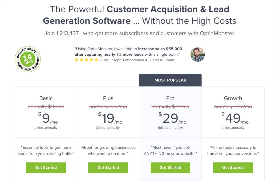Select the Basic plan title
This screenshot has width=275, height=181.
(46, 98)
